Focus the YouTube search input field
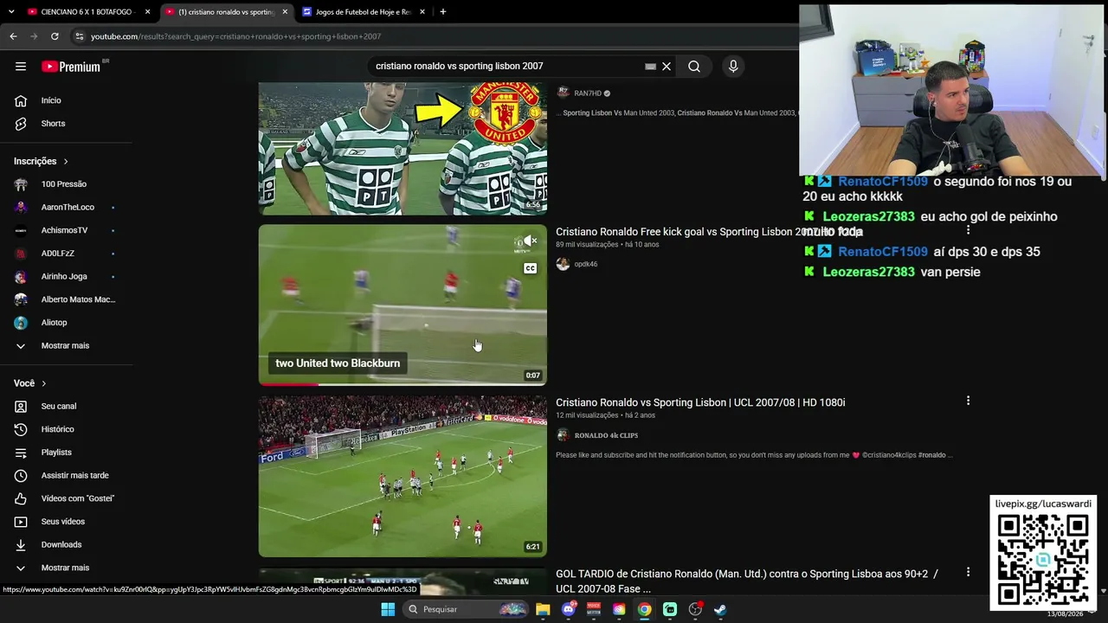1108x623 pixels. [506, 67]
